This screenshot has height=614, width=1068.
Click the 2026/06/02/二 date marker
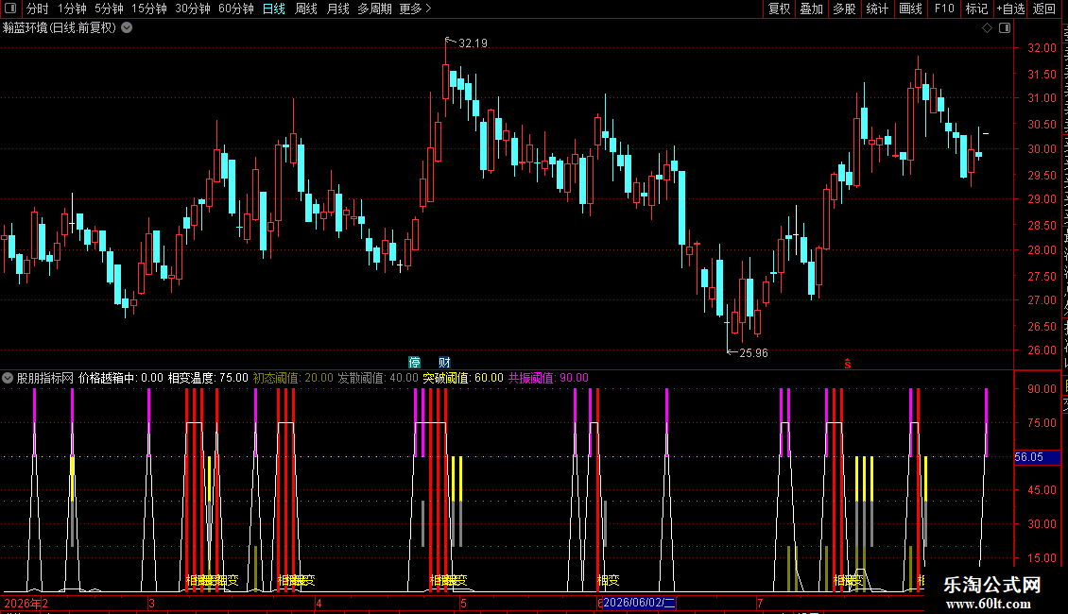pos(639,603)
